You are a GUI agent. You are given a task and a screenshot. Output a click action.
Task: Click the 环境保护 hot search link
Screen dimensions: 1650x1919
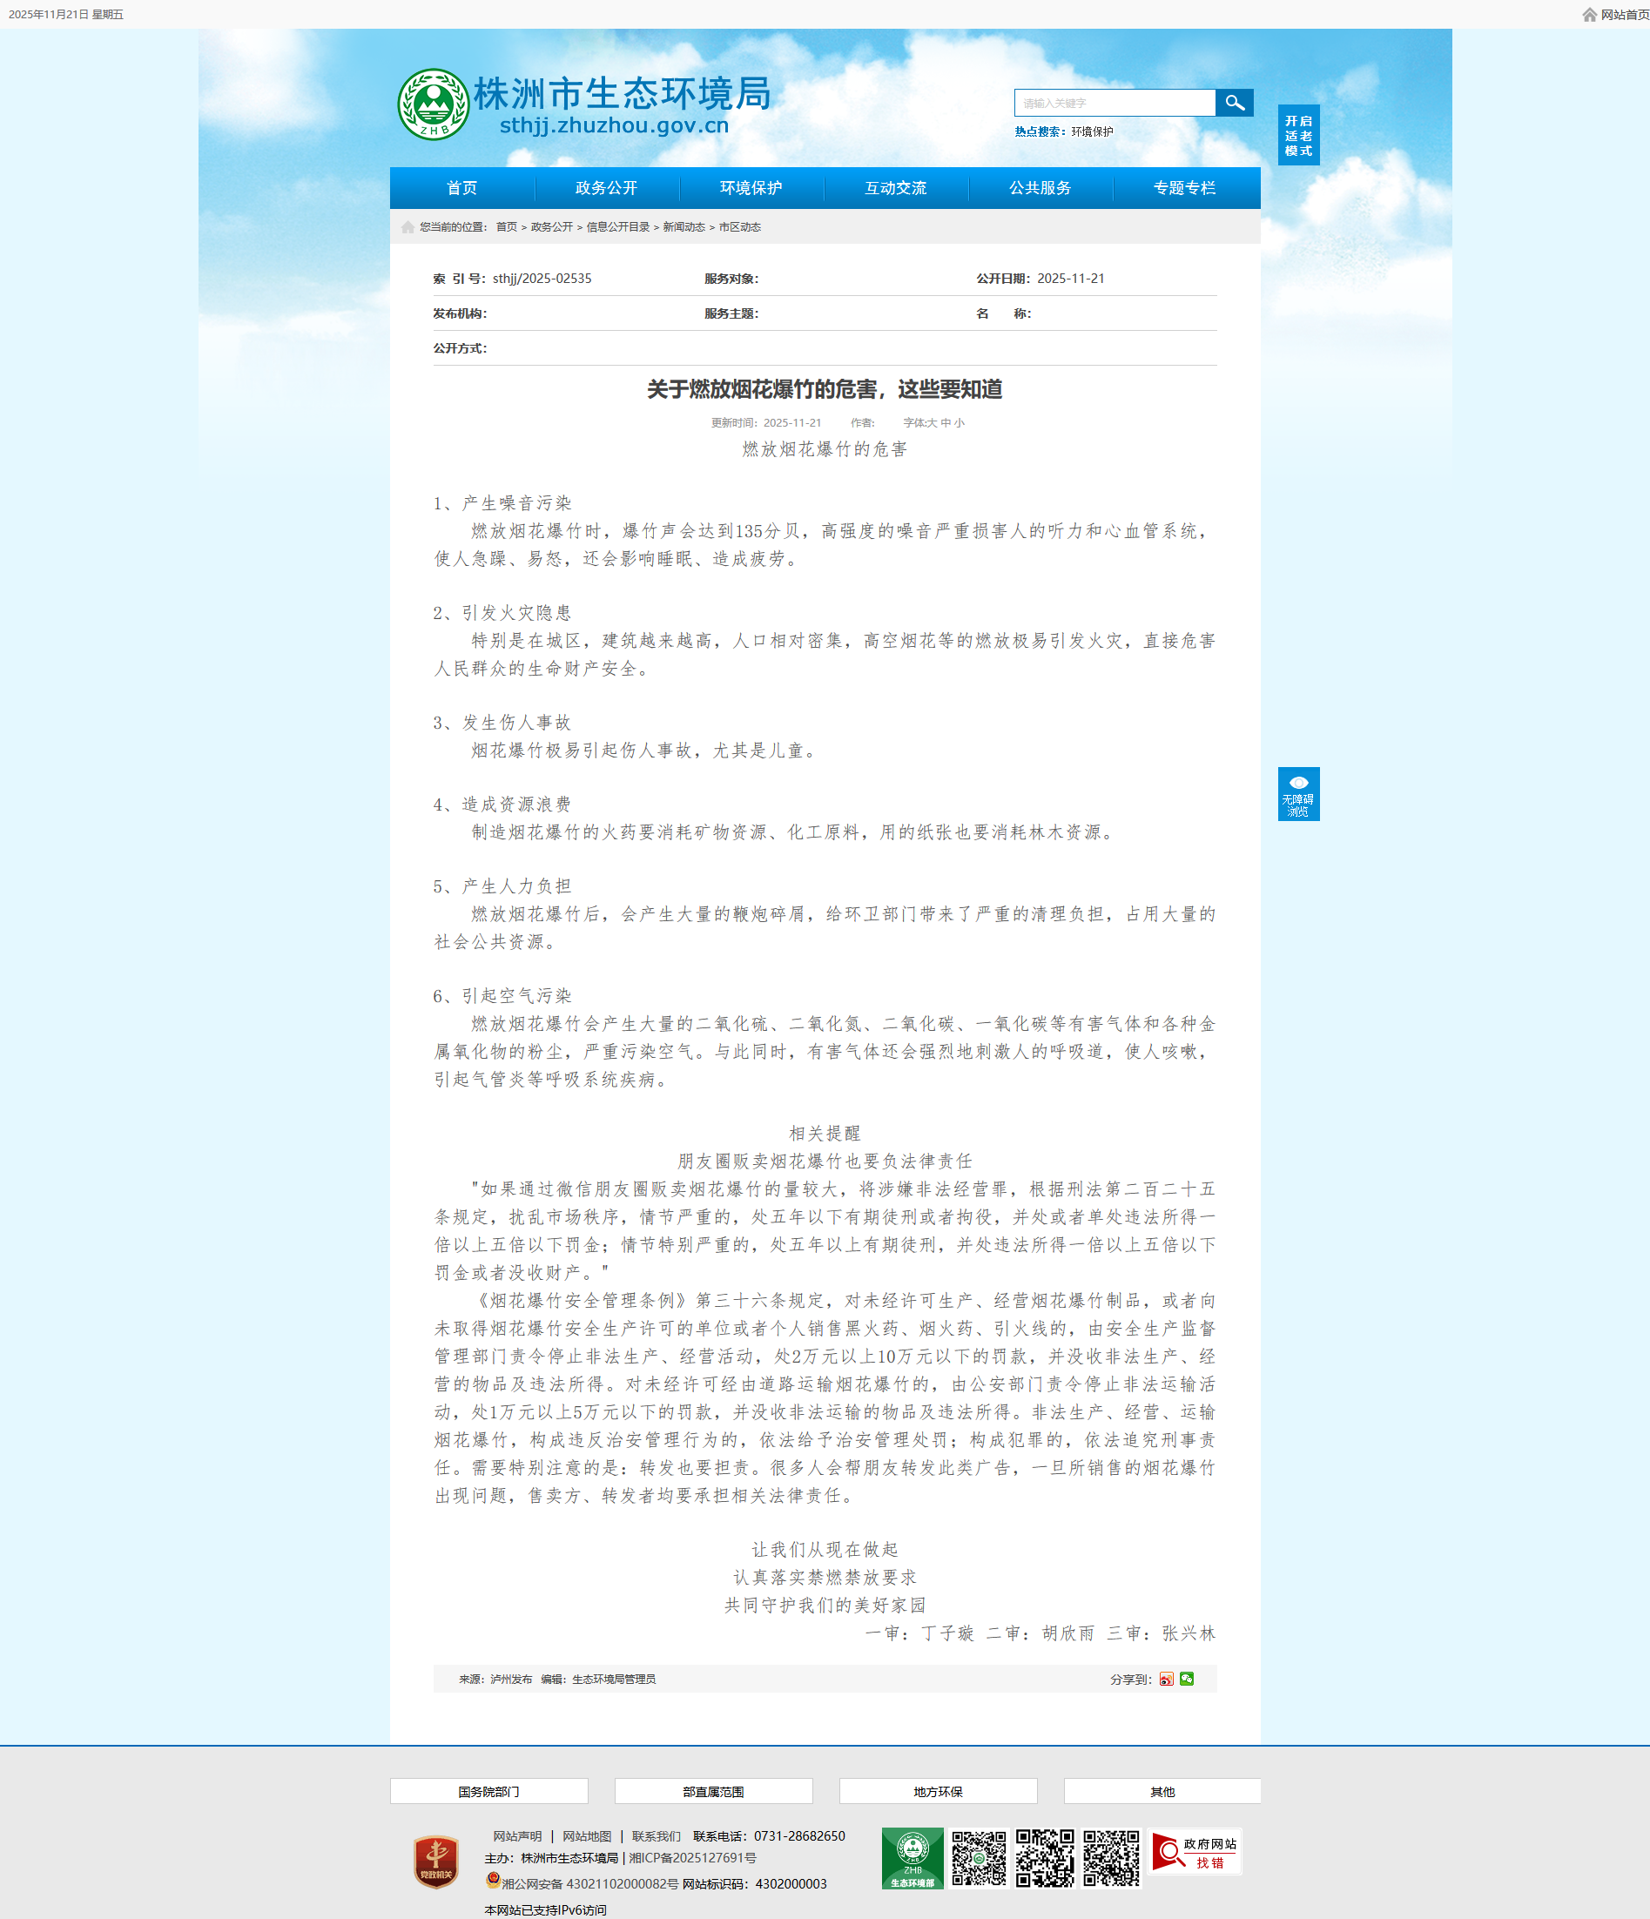tap(1092, 131)
